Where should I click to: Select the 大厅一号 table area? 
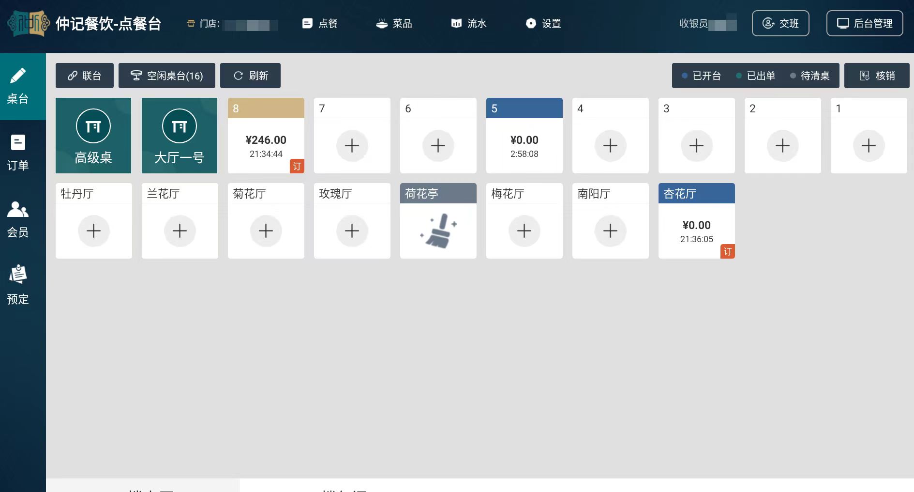click(x=180, y=136)
